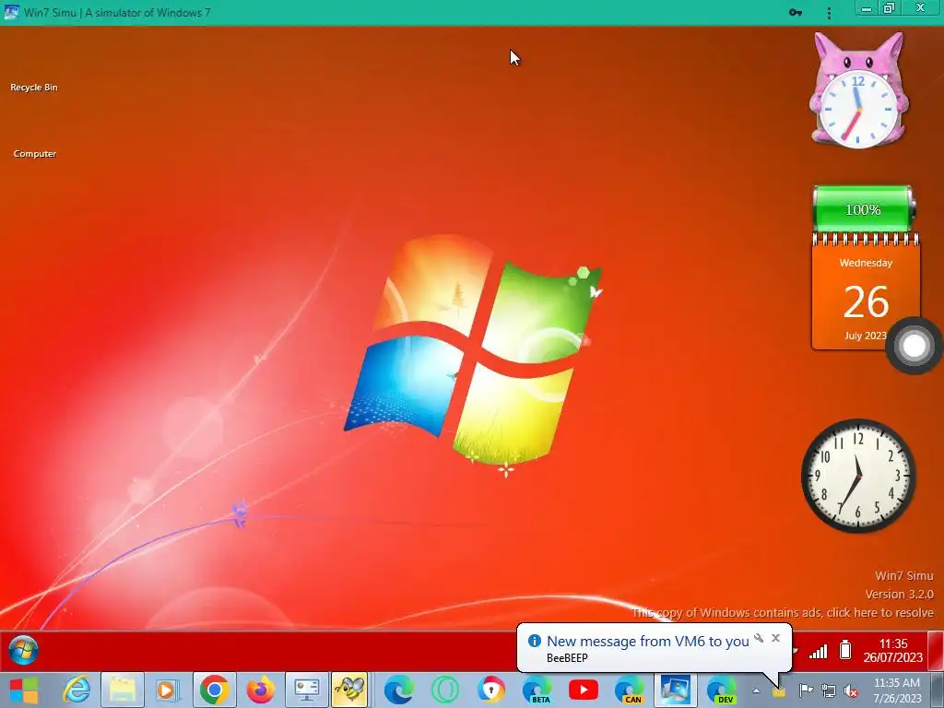944x708 pixels.
Task: Launch Microsoft Edge from the taskbar
Action: (398, 690)
